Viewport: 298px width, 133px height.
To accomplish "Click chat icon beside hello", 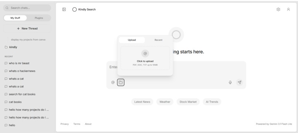I will click(6, 125).
